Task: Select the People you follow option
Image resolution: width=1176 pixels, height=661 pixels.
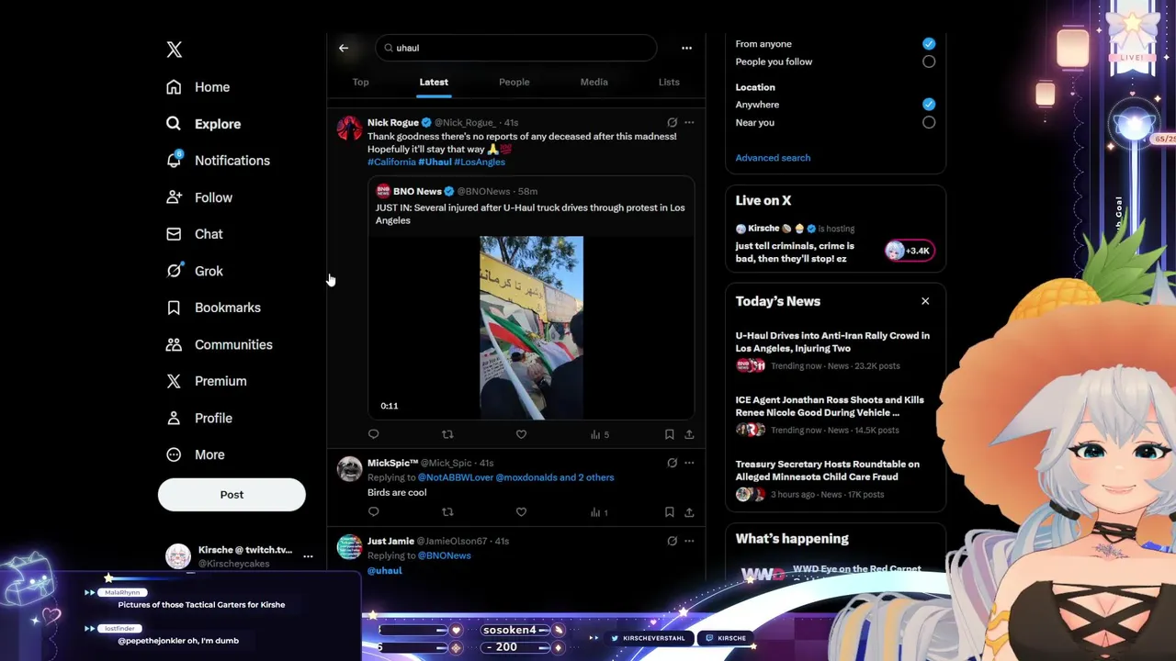Action: pos(929,62)
